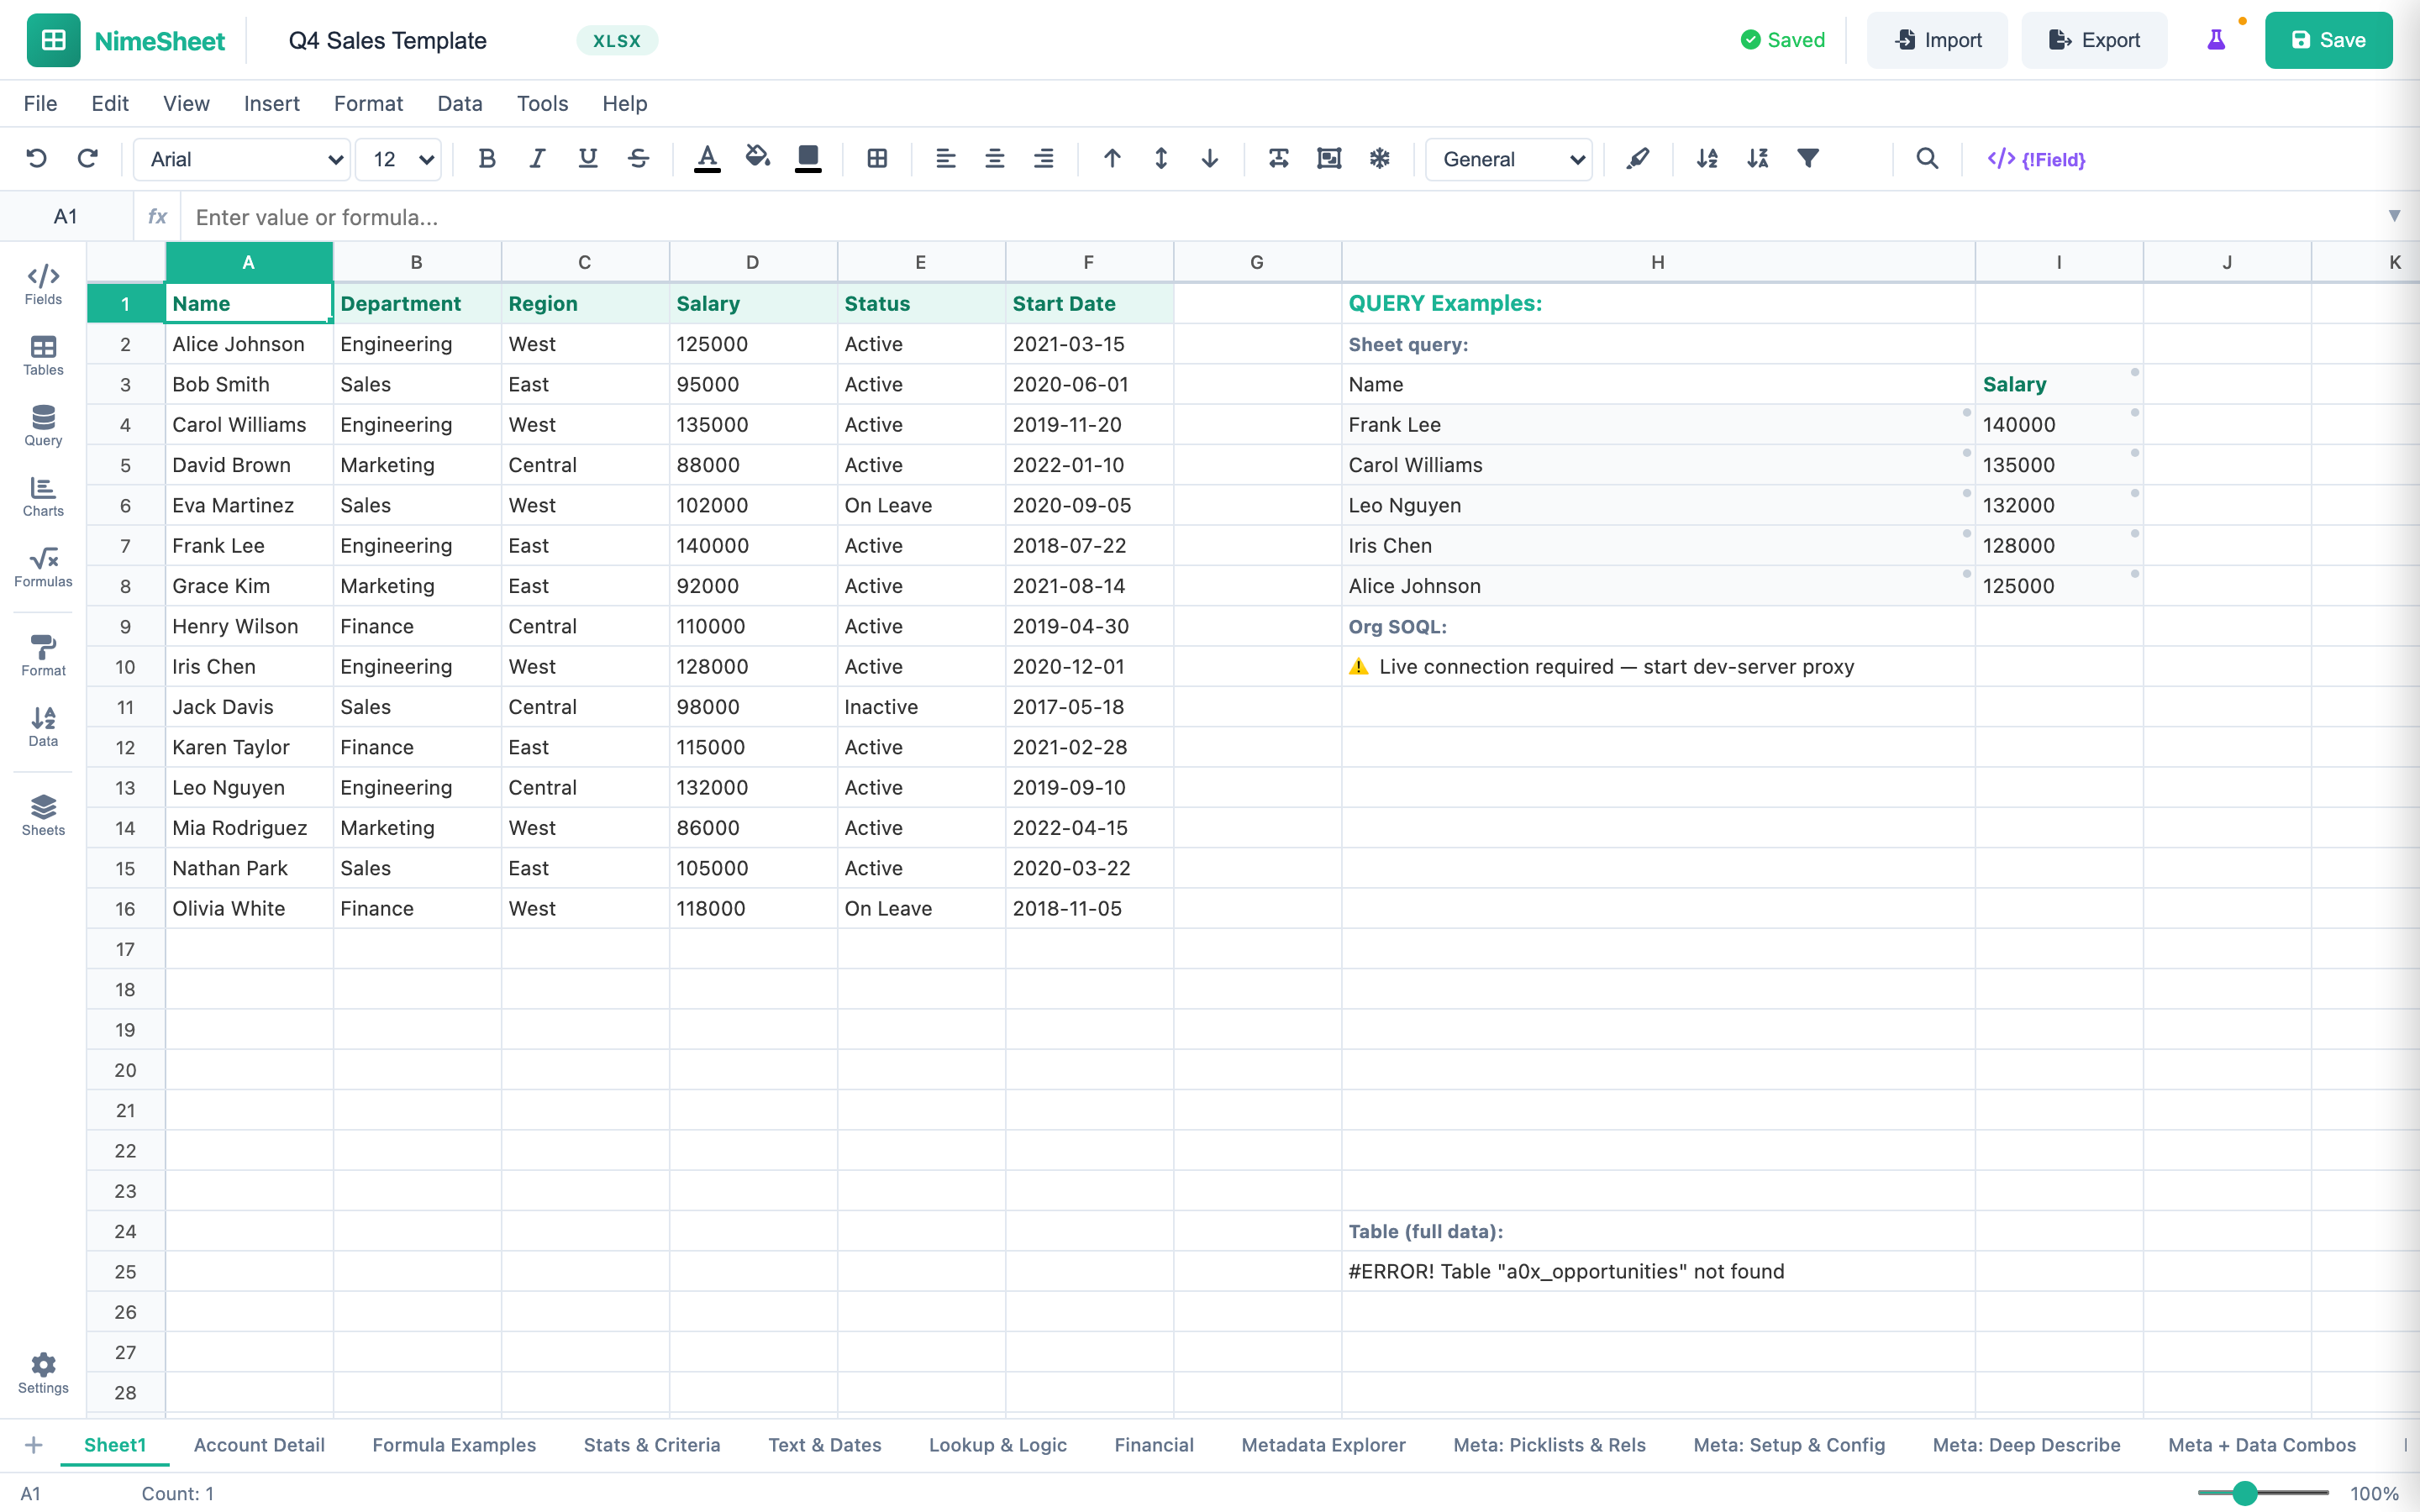Apply a filter using the funnel icon
2420x1512 pixels.
(1808, 158)
